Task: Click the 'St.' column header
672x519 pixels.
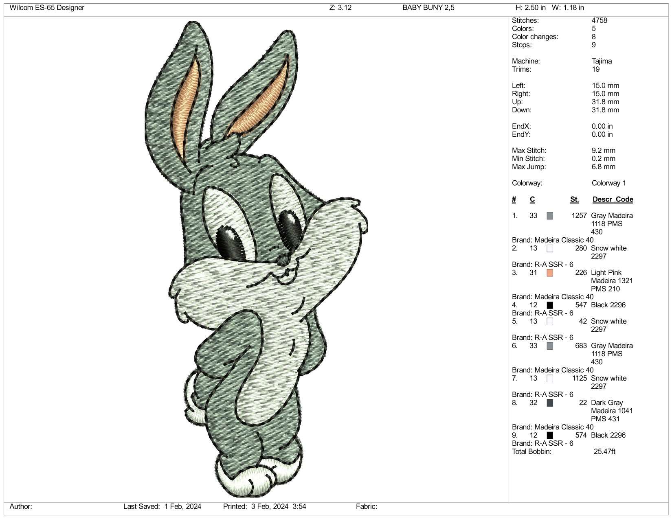Action: coord(575,199)
